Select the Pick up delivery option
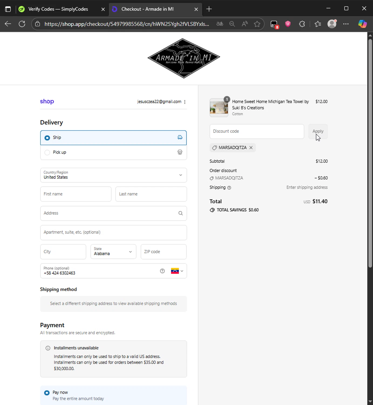The image size is (373, 405). pyautogui.click(x=113, y=152)
